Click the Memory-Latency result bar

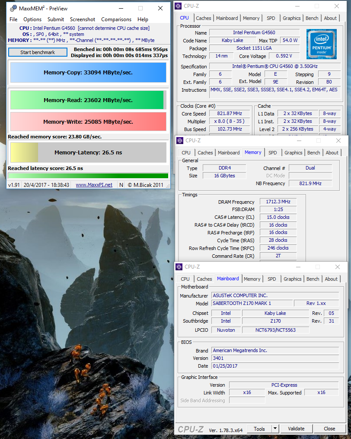(88, 153)
